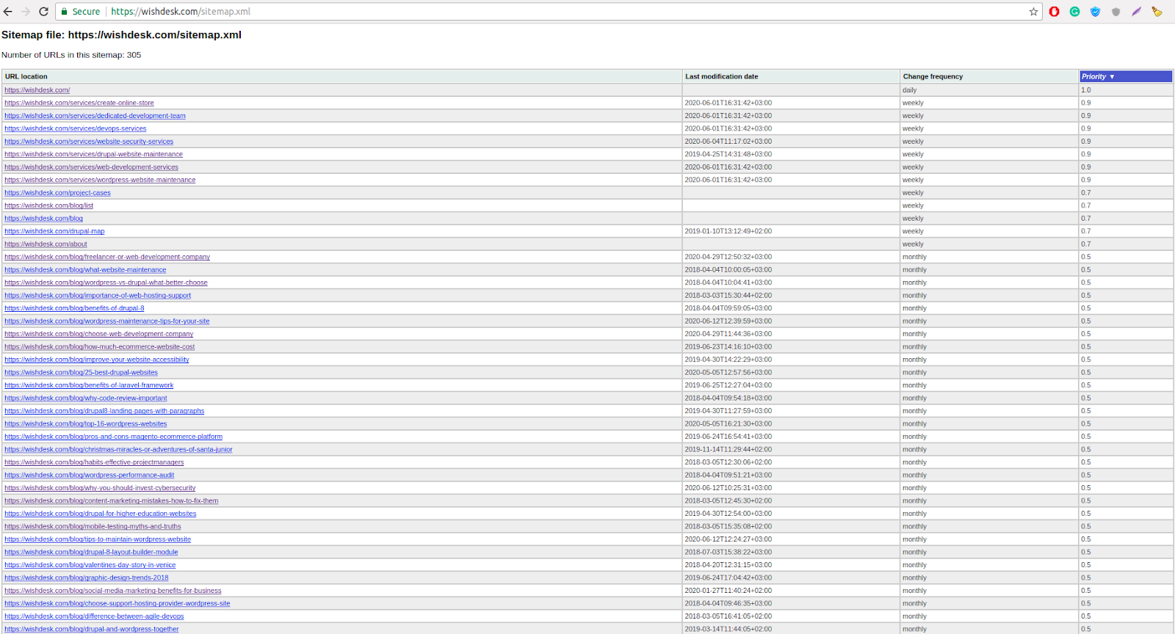The image size is (1175, 634).
Task: Open the benefits-of-drupal-8 blog link
Action: (x=74, y=308)
